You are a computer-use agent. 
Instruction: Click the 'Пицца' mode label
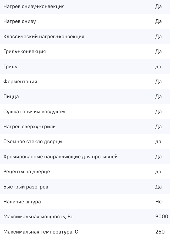11,97
